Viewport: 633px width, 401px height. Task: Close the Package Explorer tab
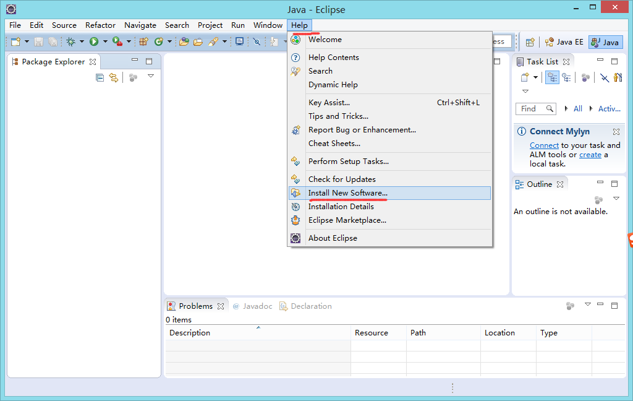pos(93,62)
